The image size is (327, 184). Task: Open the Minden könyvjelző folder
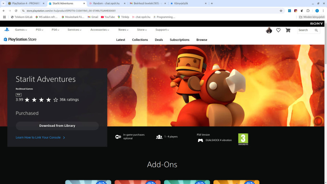pyautogui.click(x=312, y=17)
